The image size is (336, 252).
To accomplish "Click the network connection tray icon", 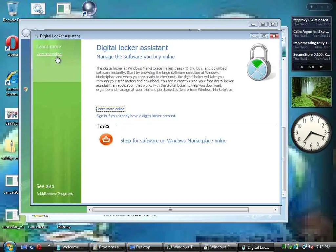I will (304, 247).
